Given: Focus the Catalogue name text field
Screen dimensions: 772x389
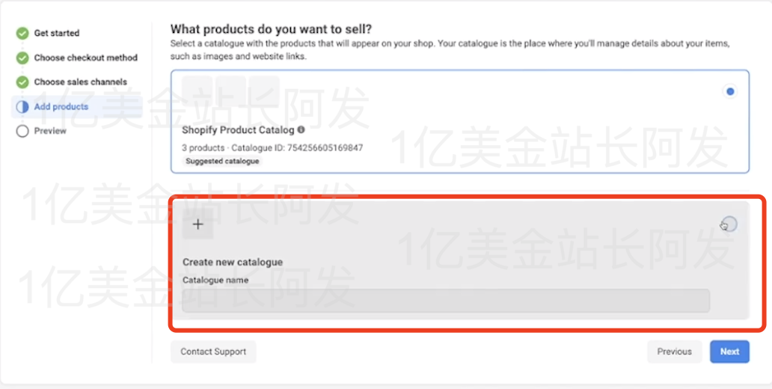Looking at the screenshot, I should coord(446,301).
